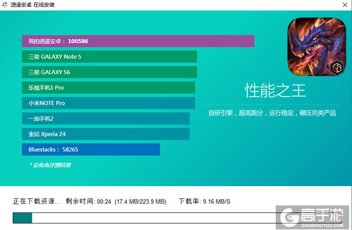Image resolution: width=352 pixels, height=230 pixels.
Task: Click the dragon game app icon
Action: (317, 47)
